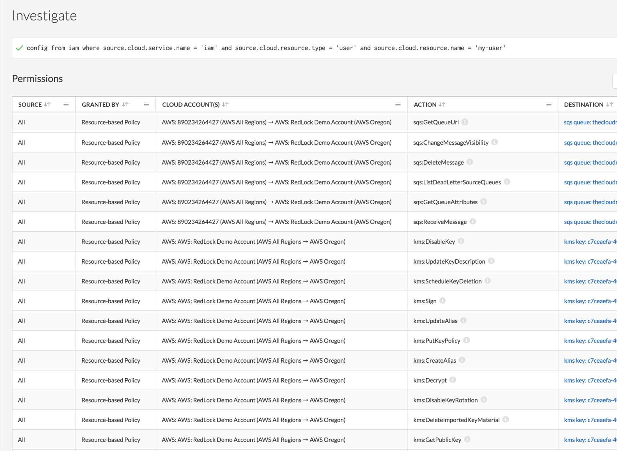Open the SOURCE column filter menu
This screenshot has width=617, height=451.
(66, 104)
